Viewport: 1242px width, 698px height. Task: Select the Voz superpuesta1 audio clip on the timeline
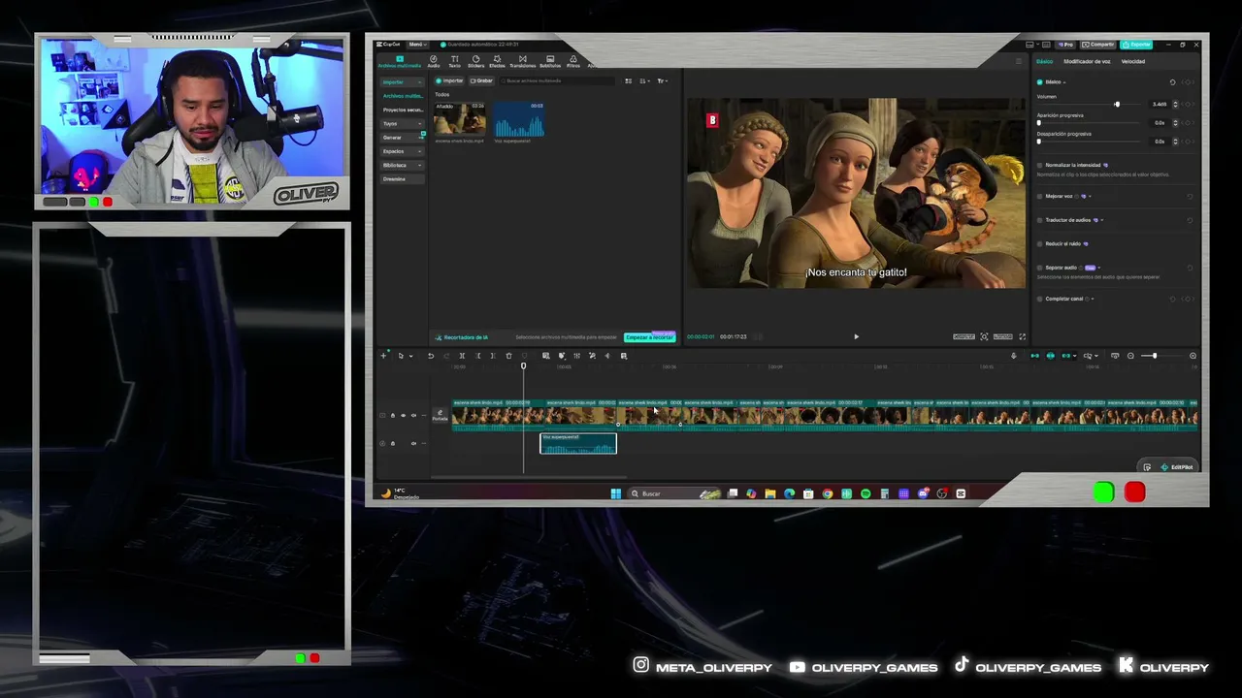578,443
